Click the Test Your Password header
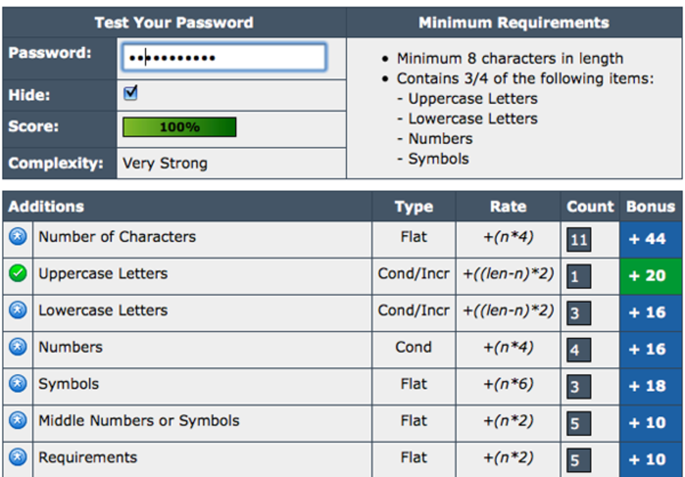Screen dimensions: 685x477 [174, 23]
